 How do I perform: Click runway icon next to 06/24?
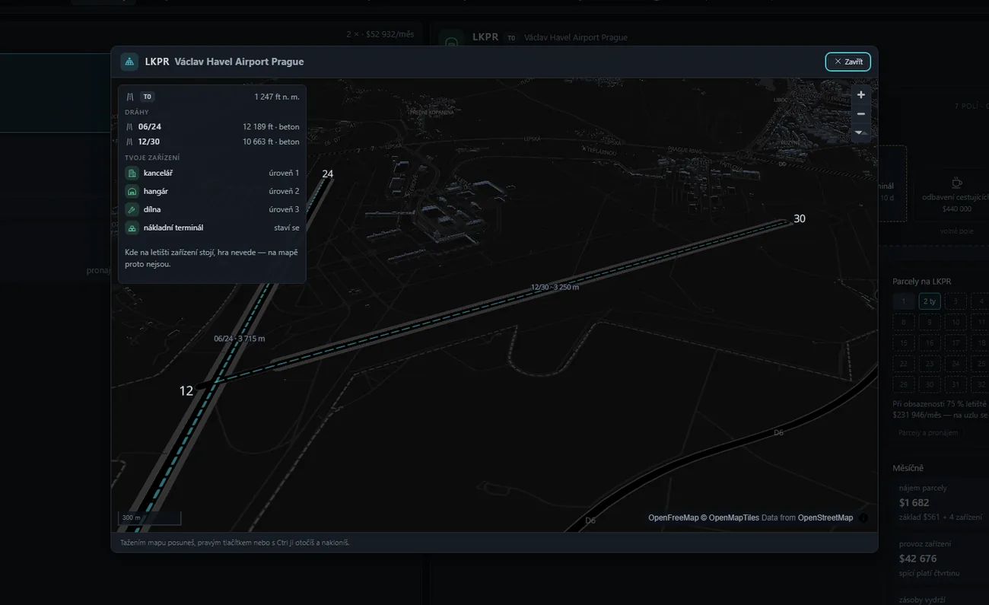130,127
